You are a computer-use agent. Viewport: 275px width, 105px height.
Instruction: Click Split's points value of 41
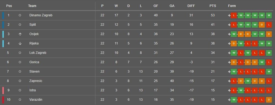point(213,25)
